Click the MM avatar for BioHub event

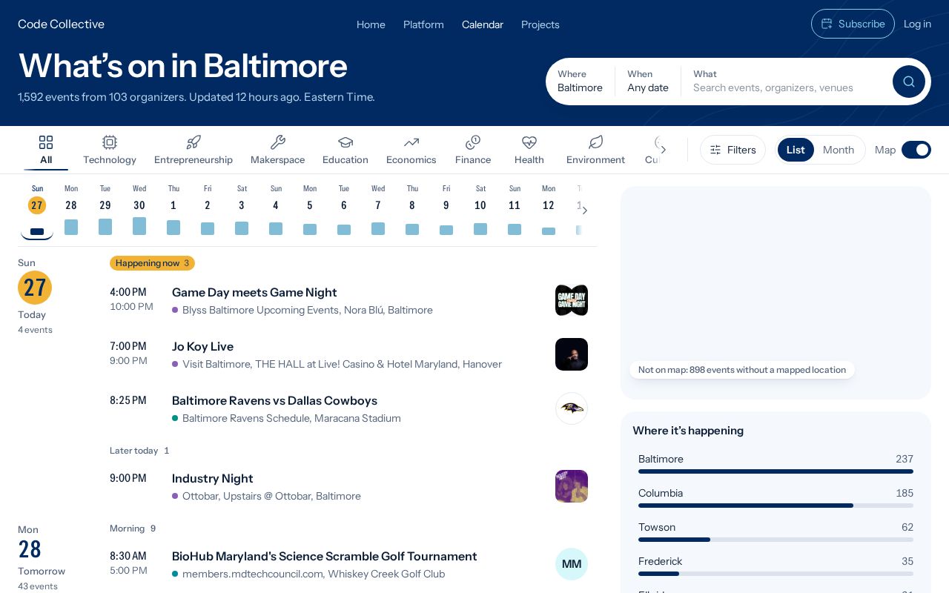point(572,564)
